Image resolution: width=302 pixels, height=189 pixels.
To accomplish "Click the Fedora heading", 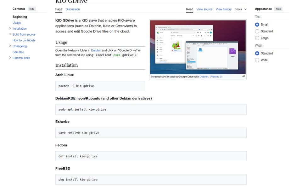I will pos(61,145).
